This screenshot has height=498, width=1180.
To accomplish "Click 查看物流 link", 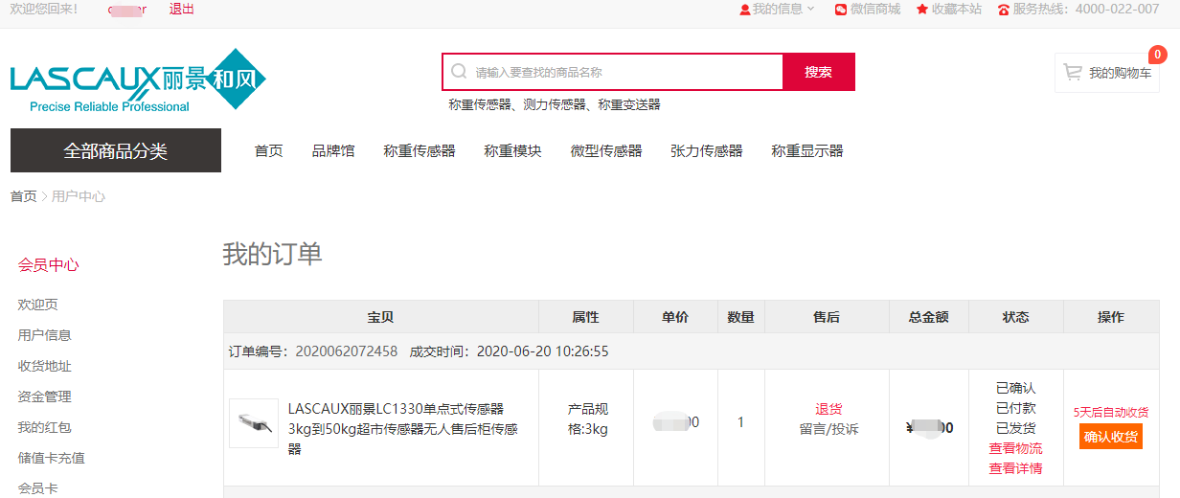I will pyautogui.click(x=1015, y=448).
